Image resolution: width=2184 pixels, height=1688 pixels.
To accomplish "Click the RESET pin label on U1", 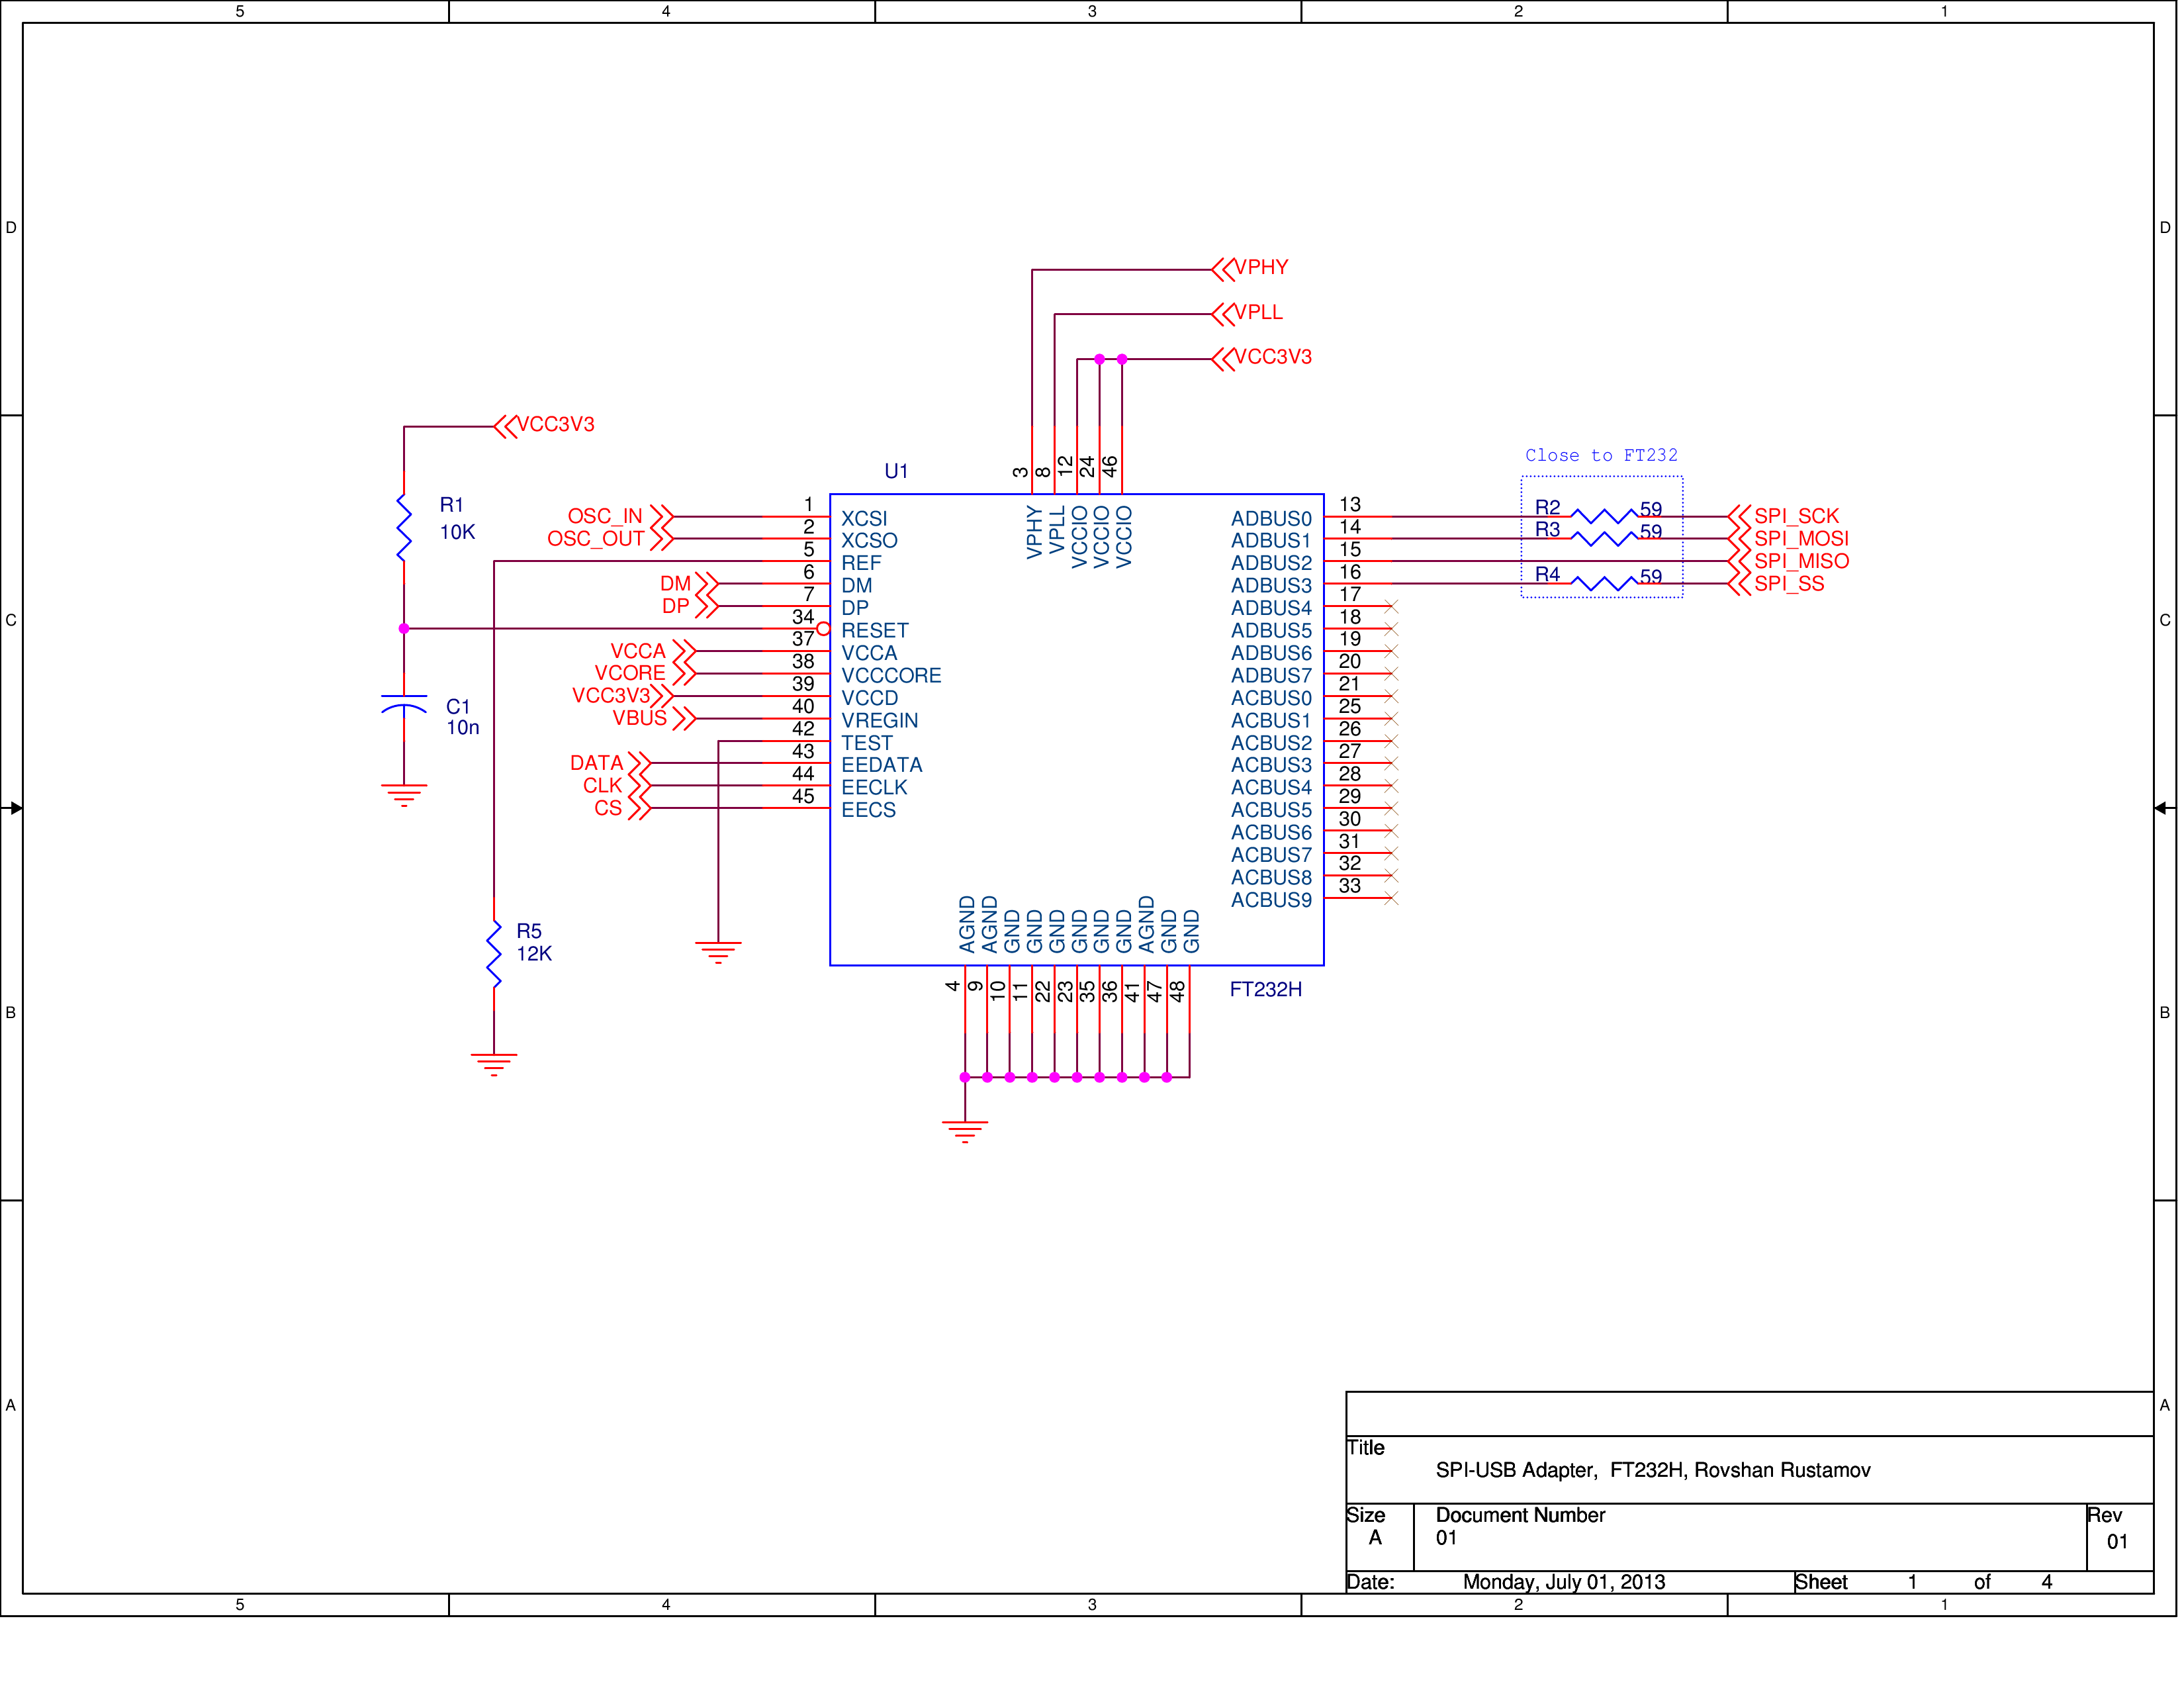I will tap(874, 631).
